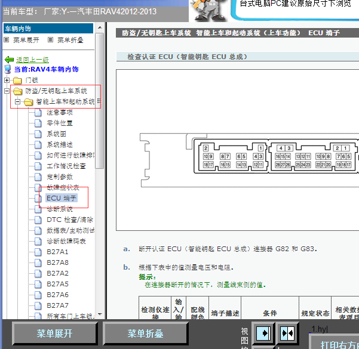Screen dimensions: 359x349
Task: Click the view control inward-arrows button
Action: coord(287,333)
